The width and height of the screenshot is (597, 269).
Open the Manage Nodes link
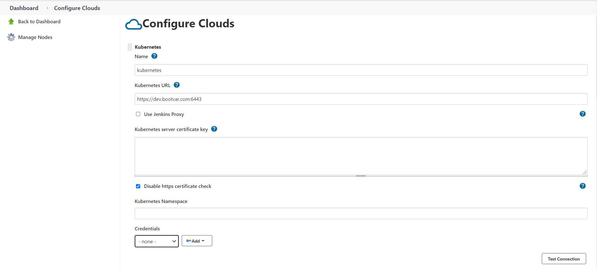(x=35, y=37)
